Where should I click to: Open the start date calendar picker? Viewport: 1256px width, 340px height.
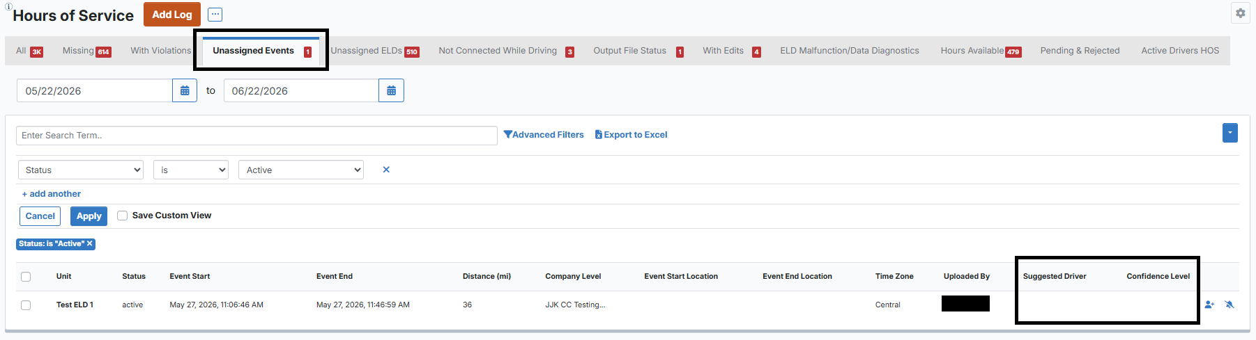click(x=185, y=90)
